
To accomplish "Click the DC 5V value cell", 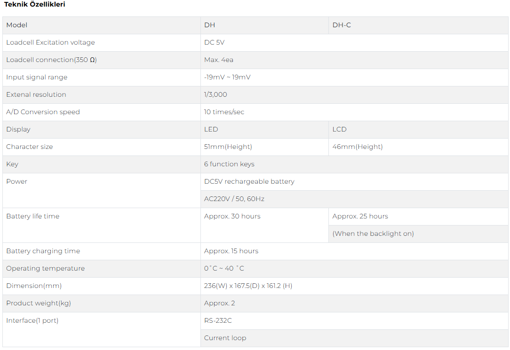I will (x=215, y=43).
